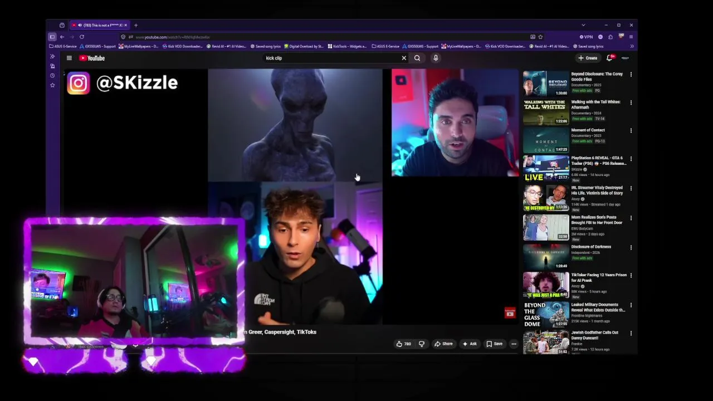Screen dimensions: 713x401
Task: Click 'Mom Realizes Son's Posts' video title
Action: (x=597, y=219)
